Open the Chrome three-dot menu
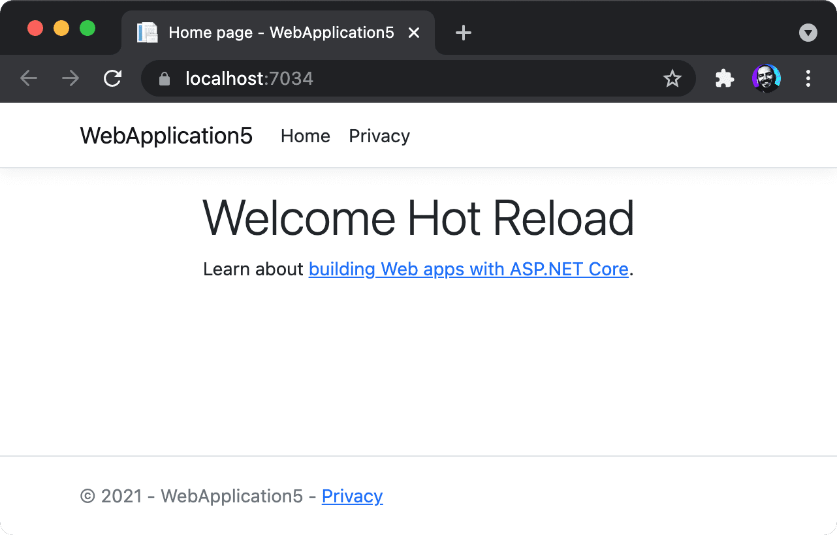Viewport: 837px width, 535px height. [808, 78]
